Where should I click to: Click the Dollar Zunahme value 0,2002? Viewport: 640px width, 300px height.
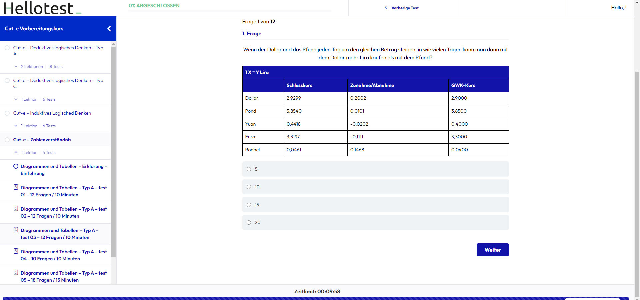click(358, 98)
